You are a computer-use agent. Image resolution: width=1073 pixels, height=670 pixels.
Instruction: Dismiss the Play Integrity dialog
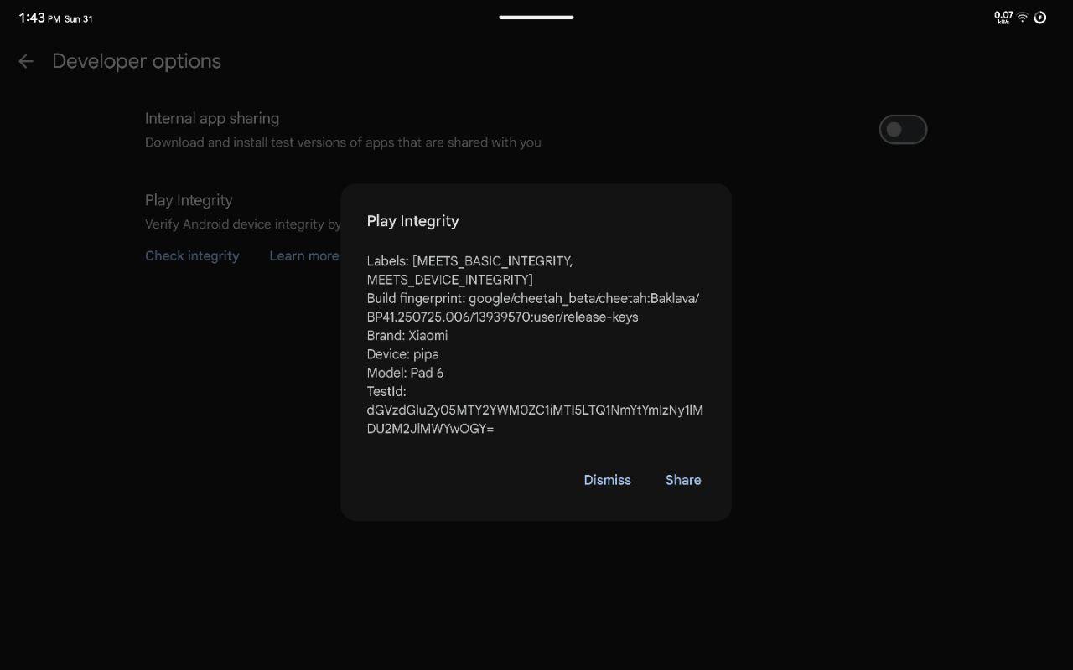click(x=607, y=480)
